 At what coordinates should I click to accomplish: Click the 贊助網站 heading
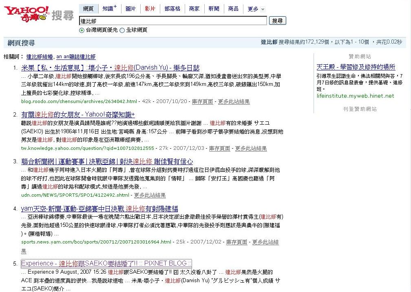click(x=360, y=56)
